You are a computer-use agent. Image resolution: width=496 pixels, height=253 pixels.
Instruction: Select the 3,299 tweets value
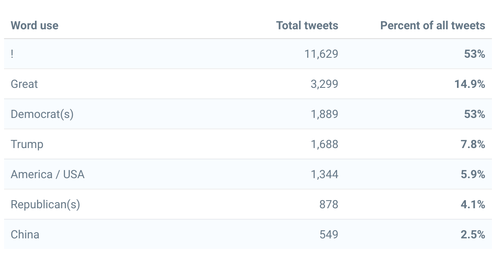[324, 84]
